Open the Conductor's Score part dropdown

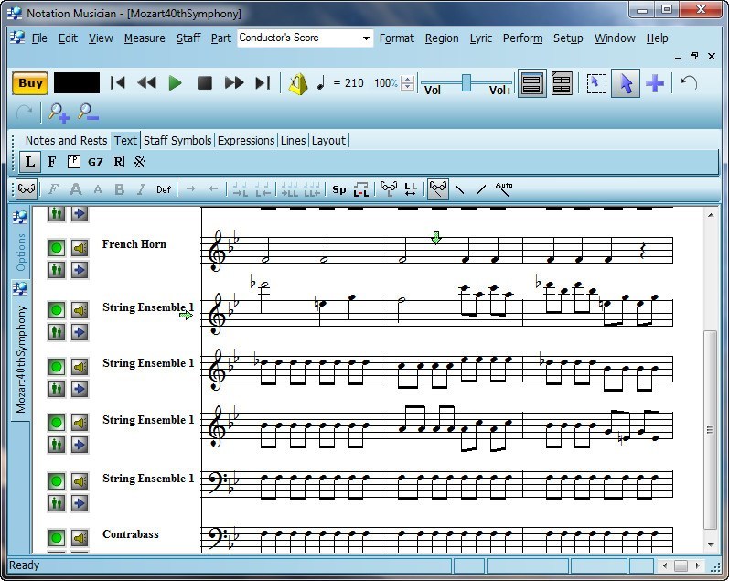coord(305,38)
